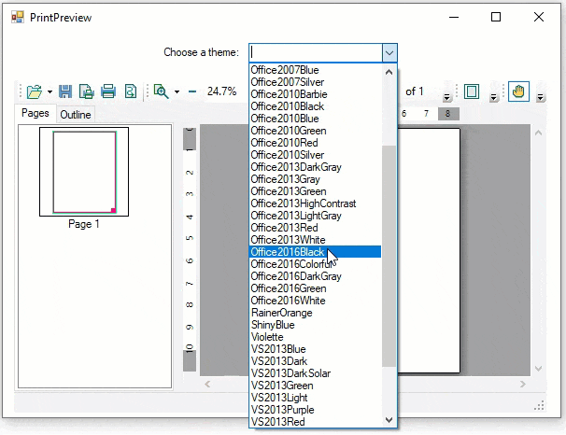Switch to the Outline tab
The image size is (566, 435).
[76, 115]
